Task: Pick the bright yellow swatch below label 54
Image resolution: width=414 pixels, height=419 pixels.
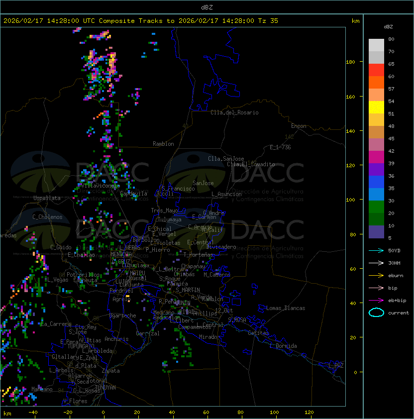Action: (x=376, y=107)
